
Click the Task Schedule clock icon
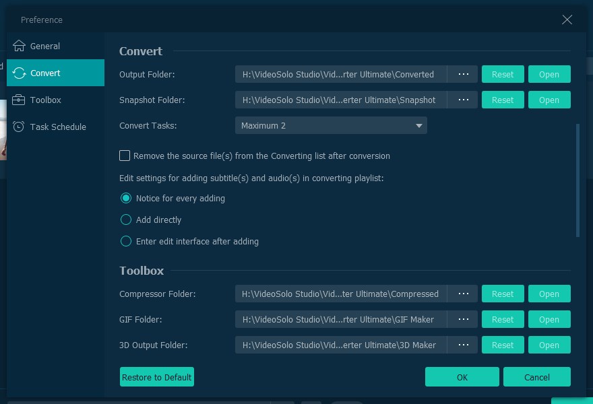(x=19, y=127)
